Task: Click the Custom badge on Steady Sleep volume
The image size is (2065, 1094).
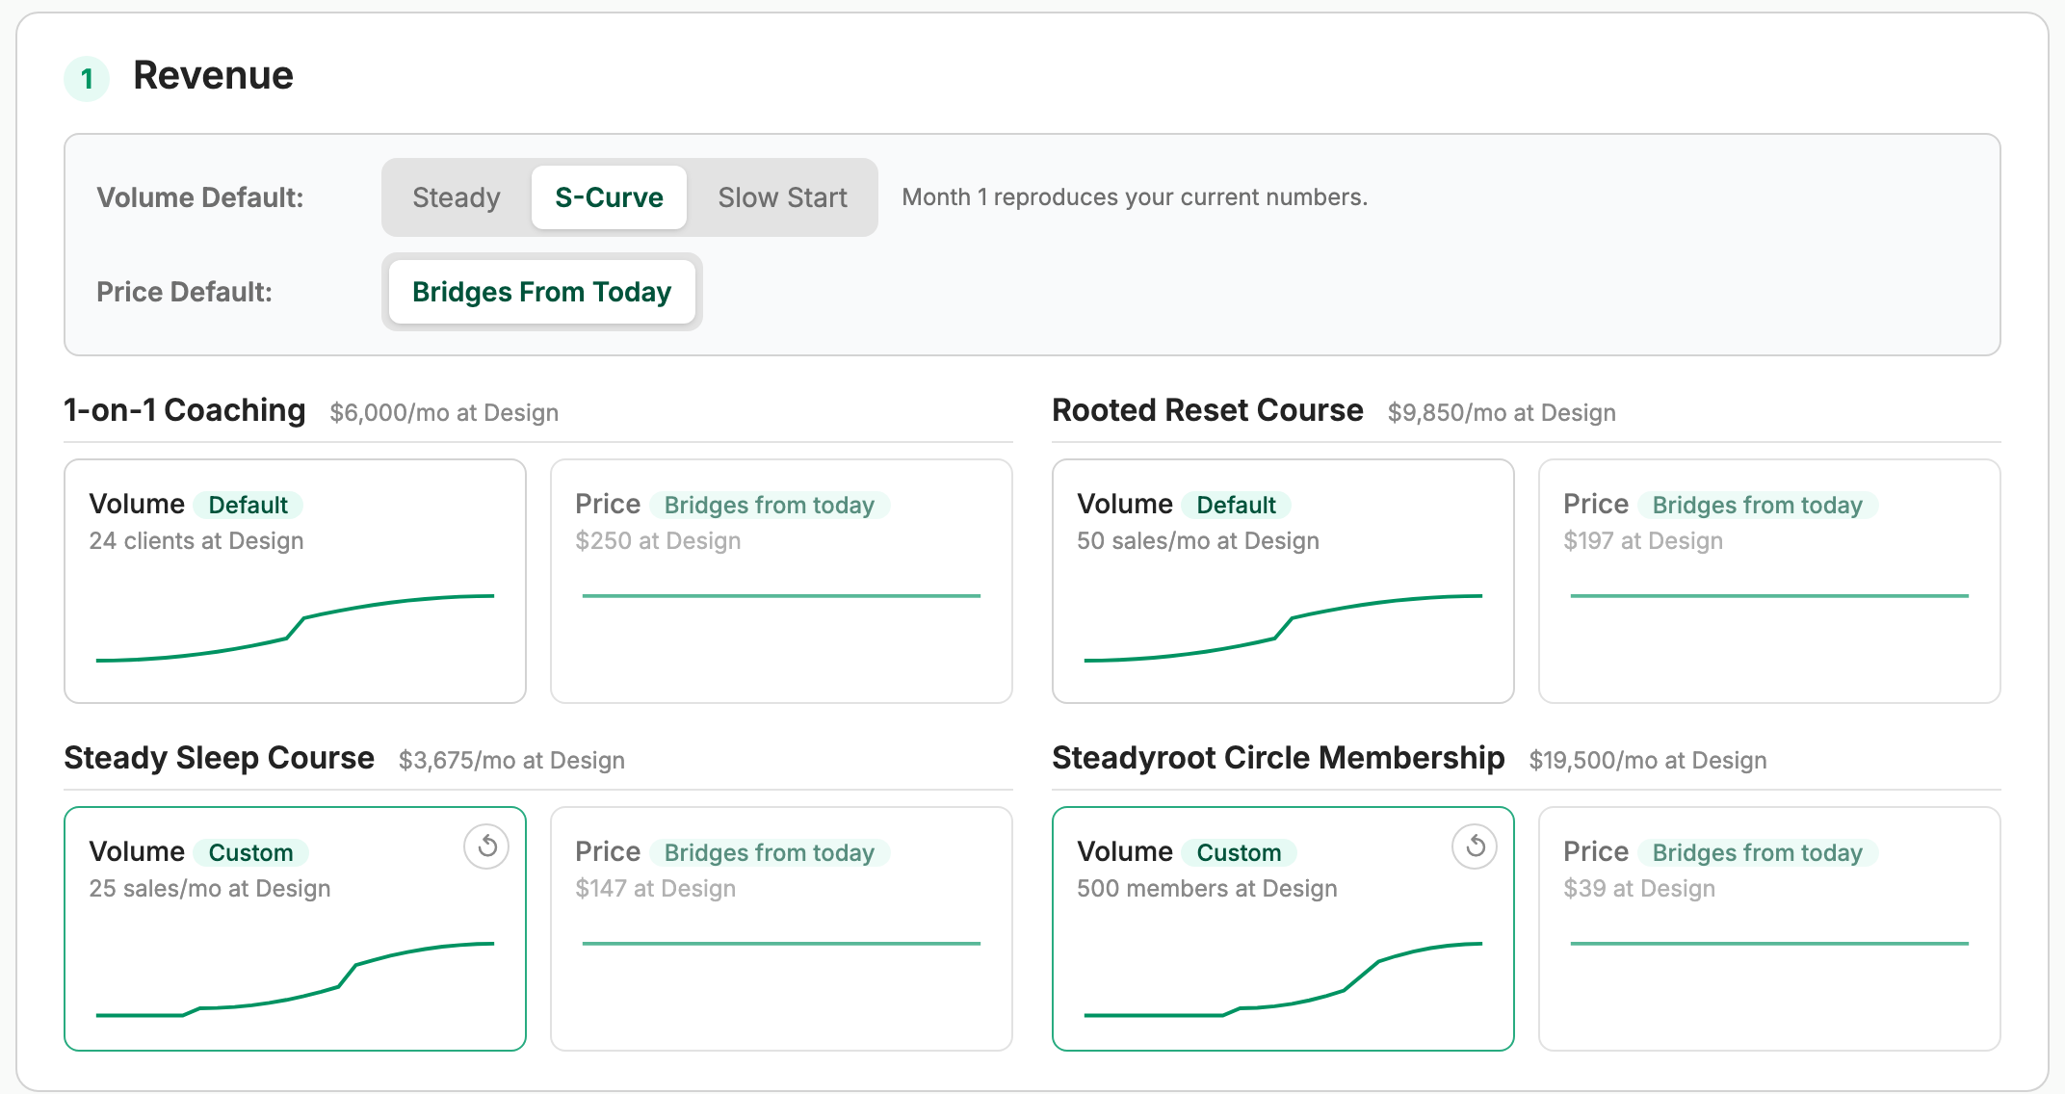Action: [x=250, y=852]
